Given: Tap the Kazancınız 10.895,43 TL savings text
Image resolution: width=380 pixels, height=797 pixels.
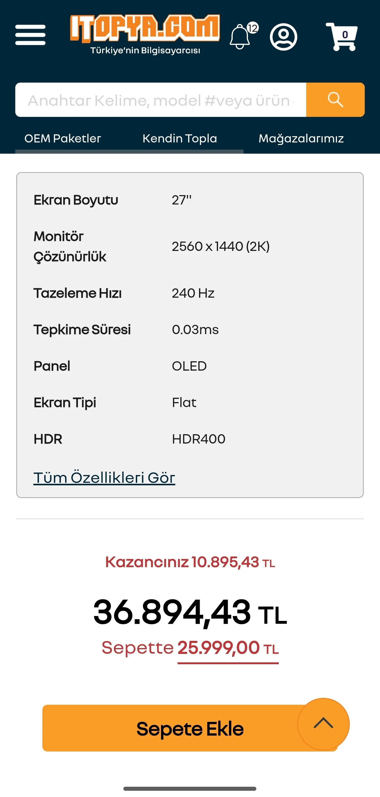Looking at the screenshot, I should click(x=190, y=562).
